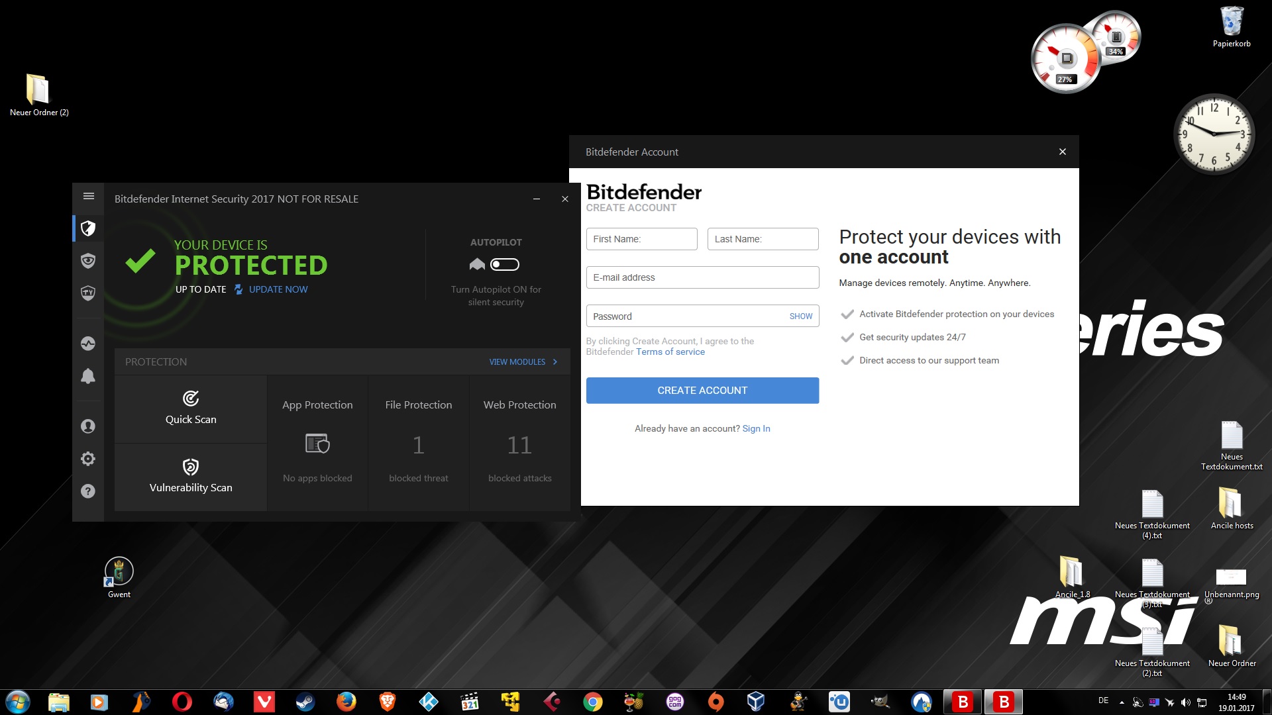This screenshot has width=1272, height=715.
Task: Open Bitdefender Settings gear icon
Action: tap(88, 459)
